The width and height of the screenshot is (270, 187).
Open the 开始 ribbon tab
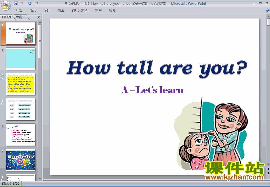click(19, 11)
